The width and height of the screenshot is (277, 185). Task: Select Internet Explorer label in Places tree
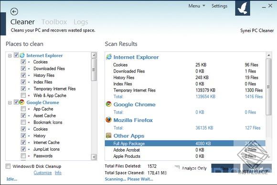(x=44, y=56)
